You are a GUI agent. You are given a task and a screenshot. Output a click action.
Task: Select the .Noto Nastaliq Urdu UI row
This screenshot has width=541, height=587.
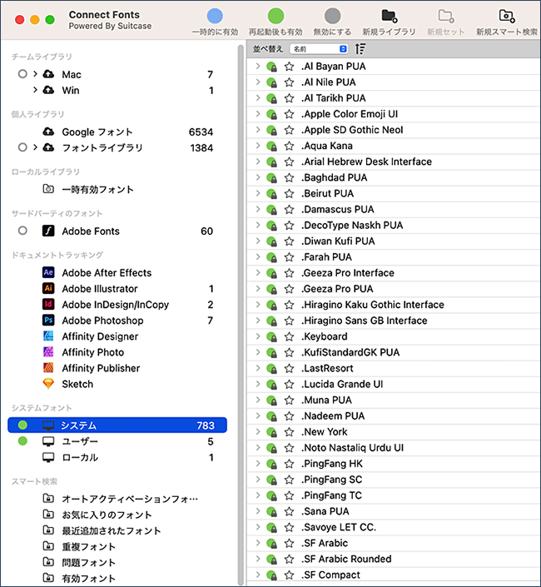(x=394, y=448)
